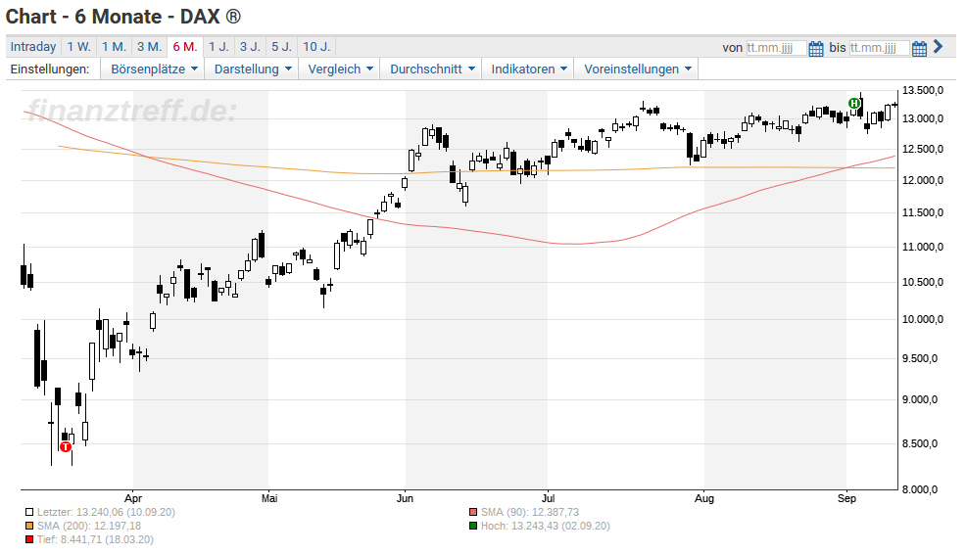Switch to the Intraday tab
Screen dimensions: 966x554
tap(33, 47)
